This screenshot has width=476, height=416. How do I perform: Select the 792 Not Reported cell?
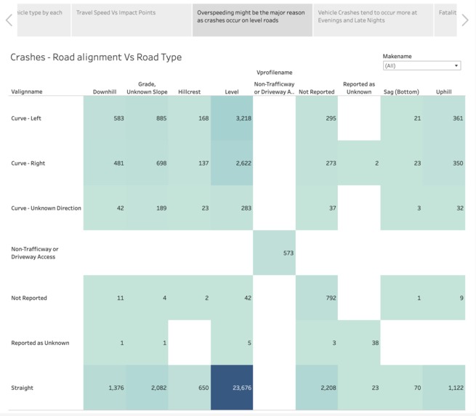317,298
